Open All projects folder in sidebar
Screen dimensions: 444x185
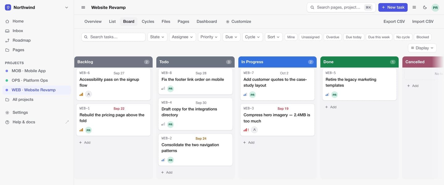point(37,100)
